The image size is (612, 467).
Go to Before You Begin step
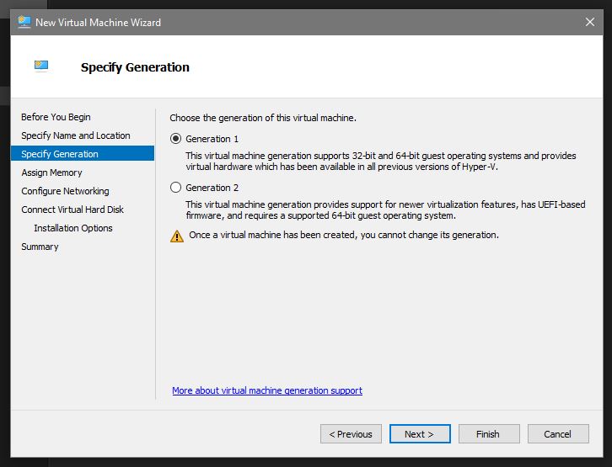tap(56, 117)
